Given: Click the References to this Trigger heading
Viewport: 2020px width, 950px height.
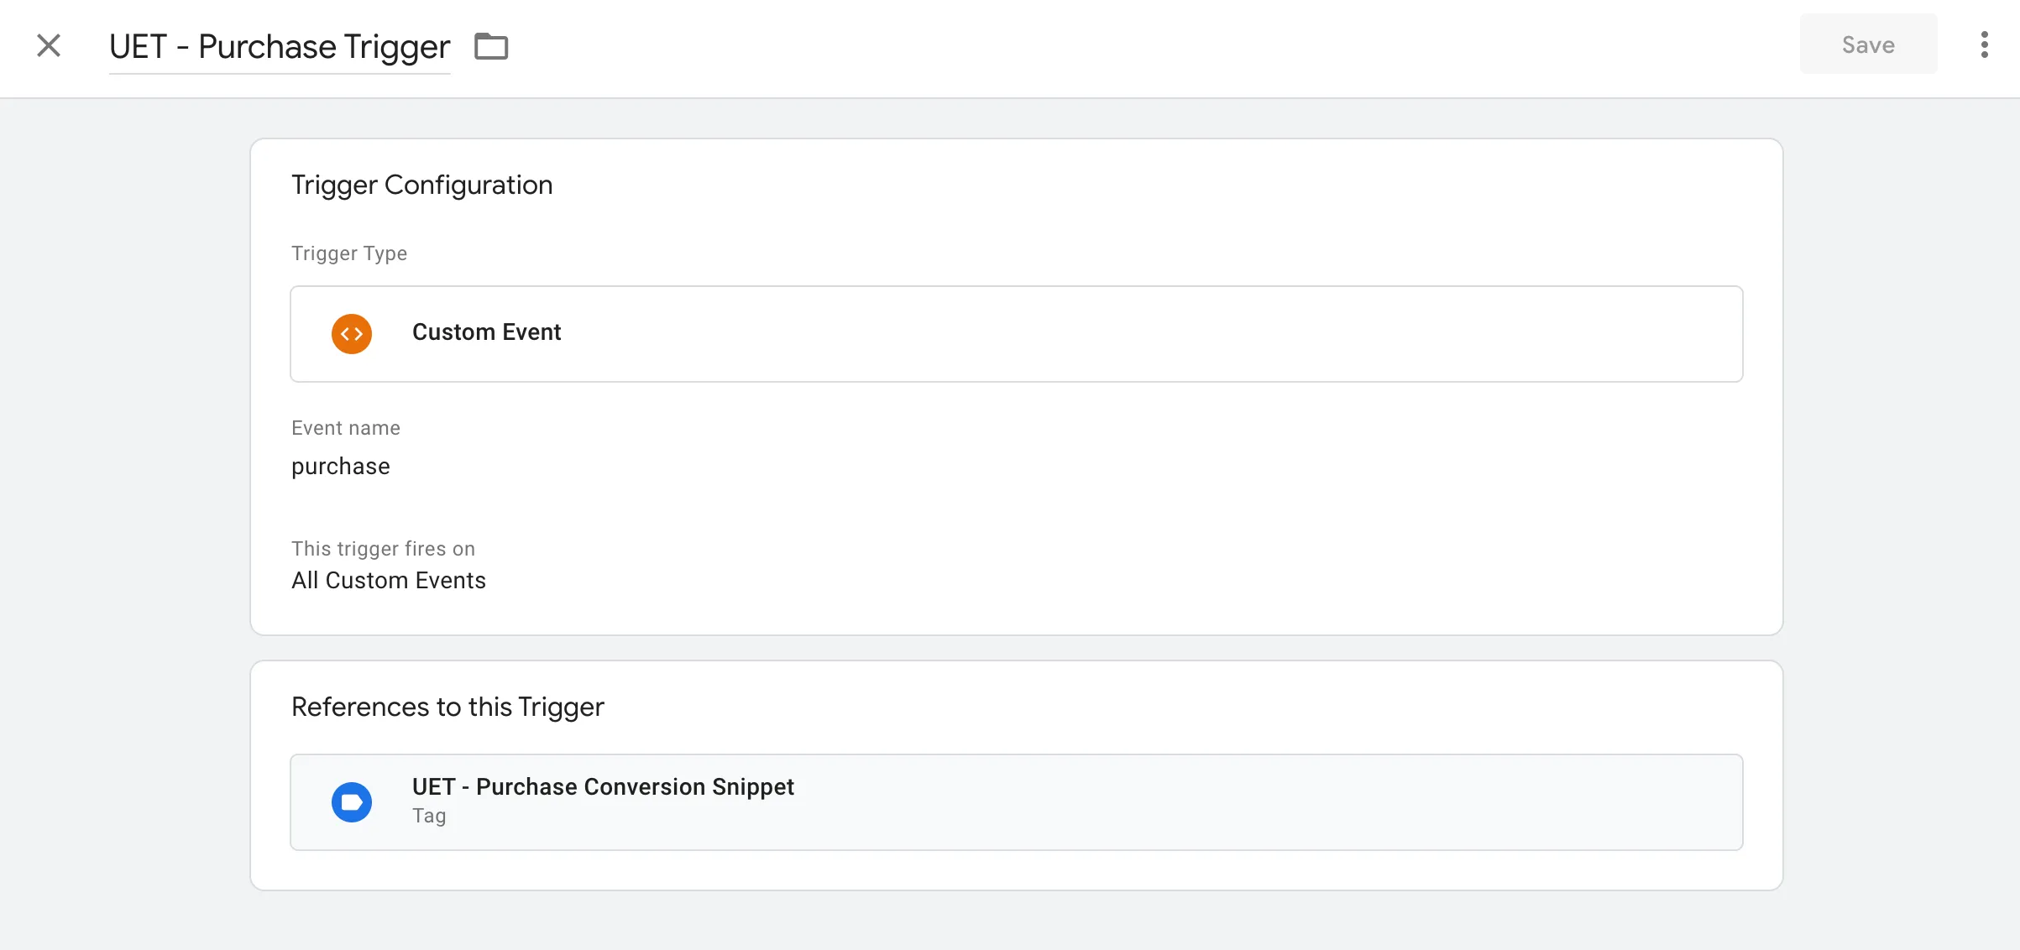Looking at the screenshot, I should coord(447,707).
